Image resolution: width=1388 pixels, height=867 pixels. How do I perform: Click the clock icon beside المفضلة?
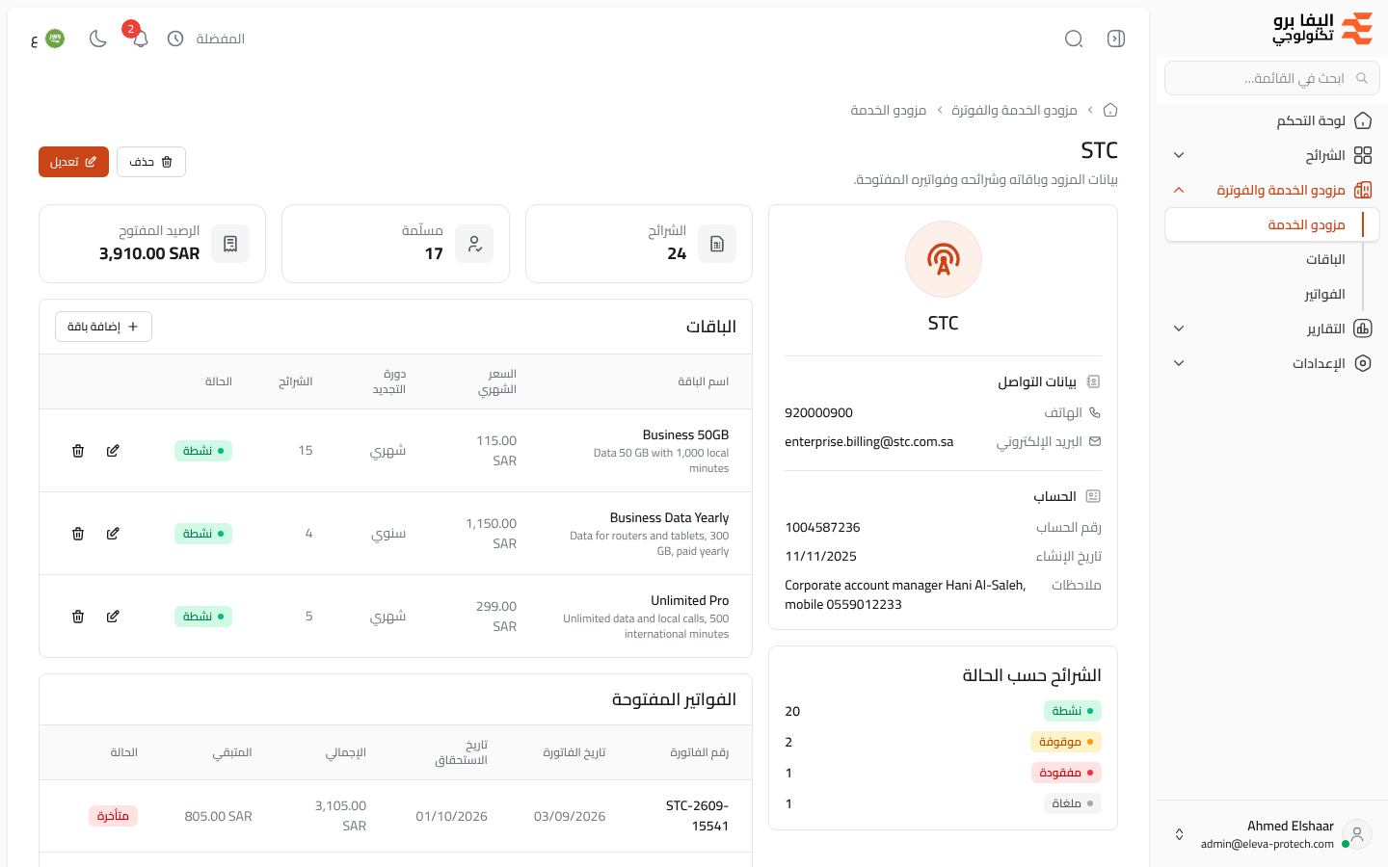click(x=175, y=39)
